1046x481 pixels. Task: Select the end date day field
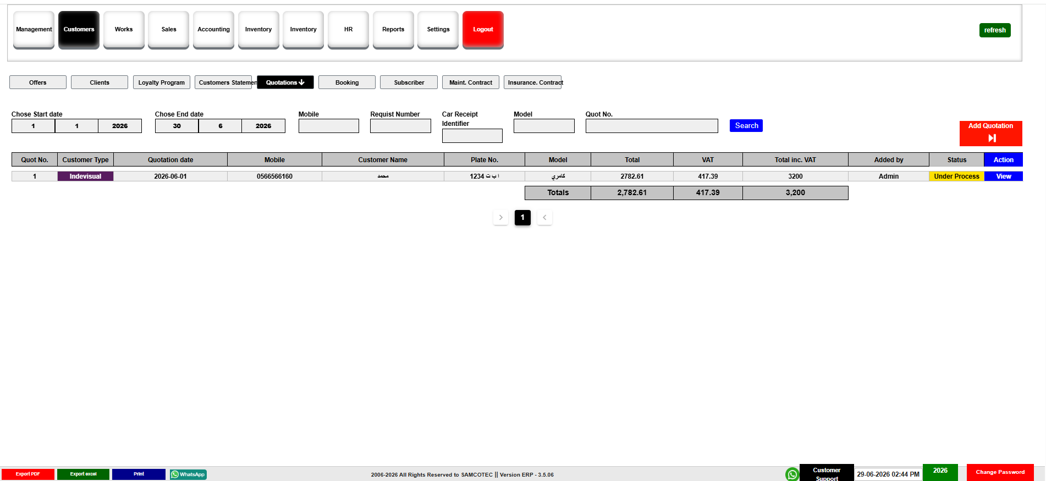[177, 126]
